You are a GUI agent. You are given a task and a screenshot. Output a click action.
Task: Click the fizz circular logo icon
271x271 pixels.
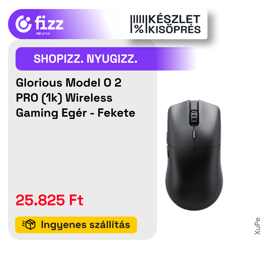(24, 24)
